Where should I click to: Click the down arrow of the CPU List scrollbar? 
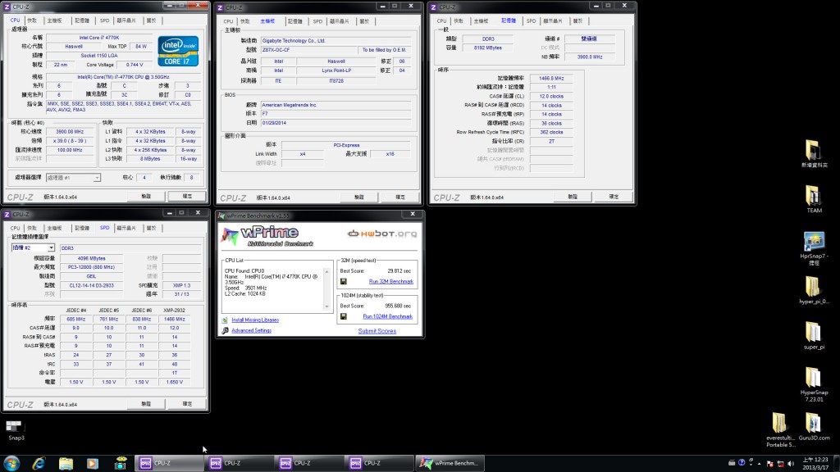click(x=326, y=306)
